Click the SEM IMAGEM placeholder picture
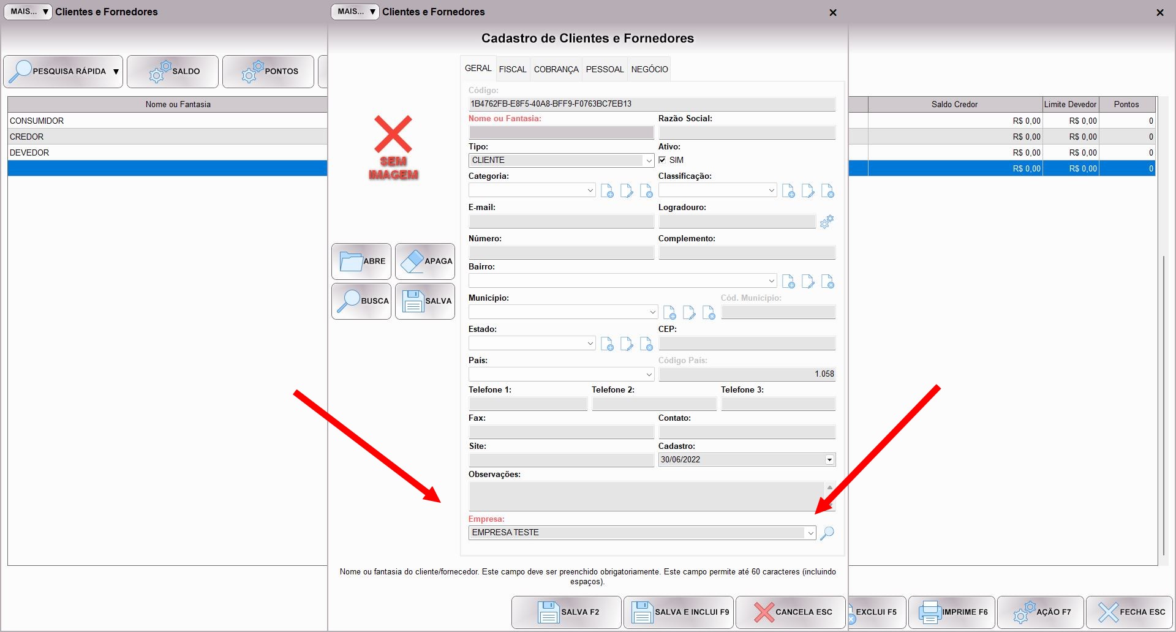The width and height of the screenshot is (1176, 632). click(x=393, y=148)
